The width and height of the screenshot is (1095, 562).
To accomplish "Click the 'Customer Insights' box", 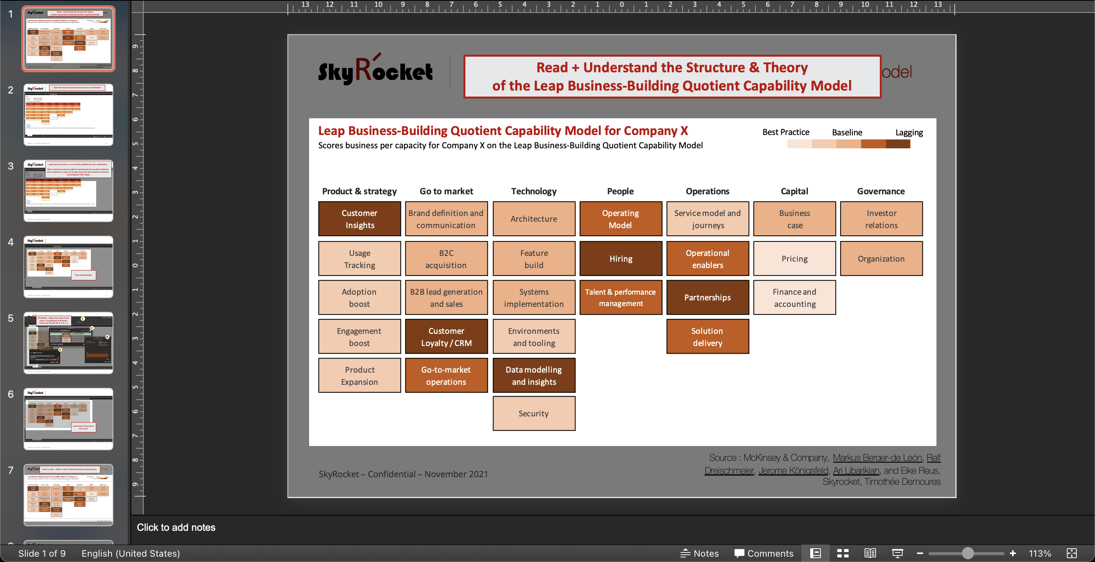I will pyautogui.click(x=360, y=219).
